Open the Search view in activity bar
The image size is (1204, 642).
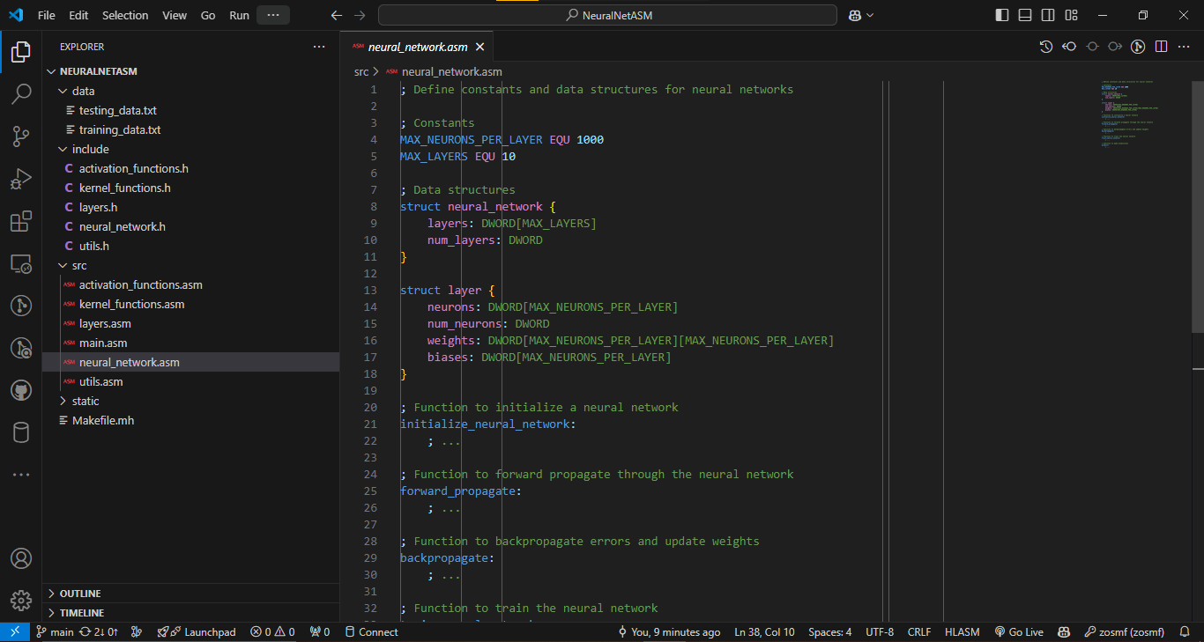21,93
